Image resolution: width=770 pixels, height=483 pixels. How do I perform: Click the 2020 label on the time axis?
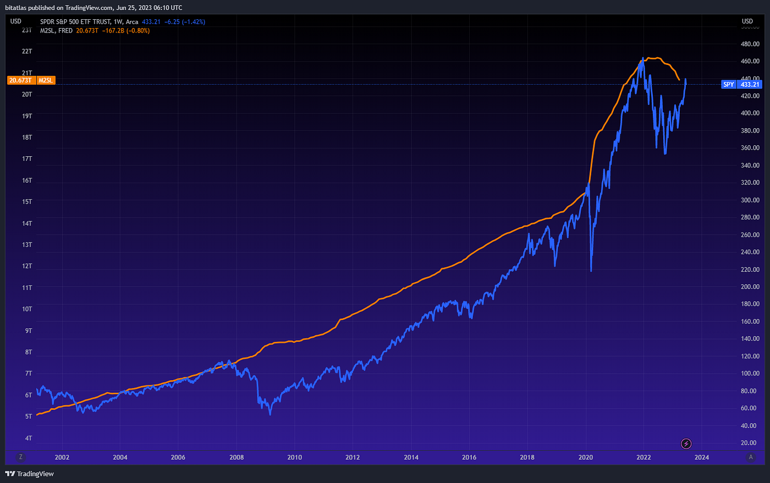click(x=586, y=457)
